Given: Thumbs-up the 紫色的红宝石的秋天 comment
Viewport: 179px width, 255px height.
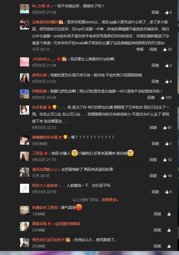Looking at the screenshot, I should click(x=169, y=246).
